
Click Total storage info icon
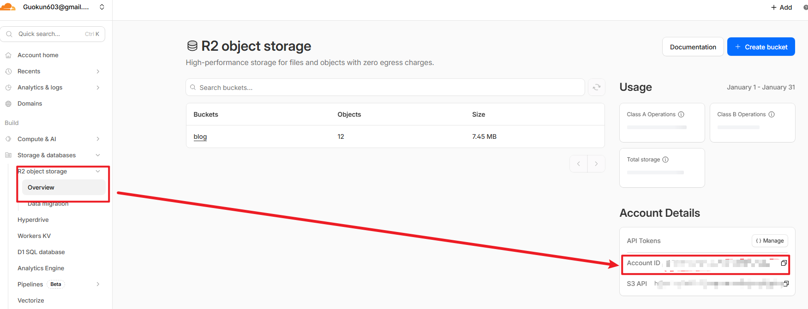(x=665, y=160)
